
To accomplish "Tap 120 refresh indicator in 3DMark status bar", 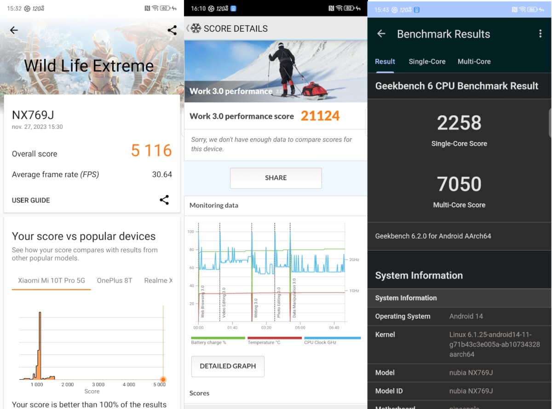I will (38, 8).
